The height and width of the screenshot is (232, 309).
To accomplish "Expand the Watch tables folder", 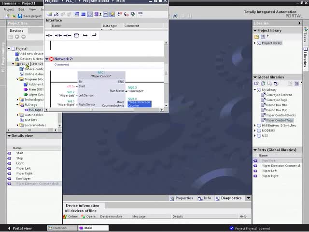I will tap(17, 115).
